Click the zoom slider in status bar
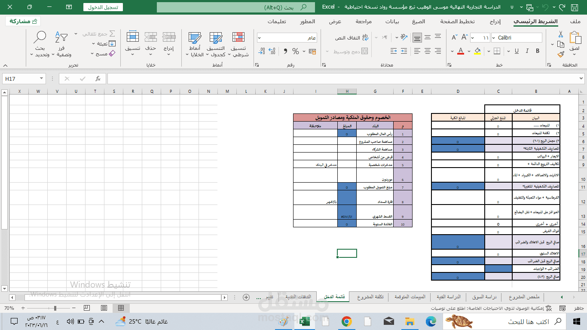The image size is (587, 330). tap(48, 308)
